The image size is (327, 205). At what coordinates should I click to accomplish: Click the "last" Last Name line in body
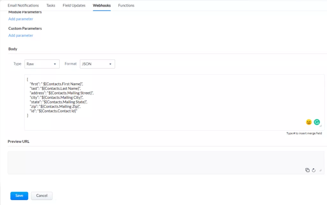[x=55, y=88]
